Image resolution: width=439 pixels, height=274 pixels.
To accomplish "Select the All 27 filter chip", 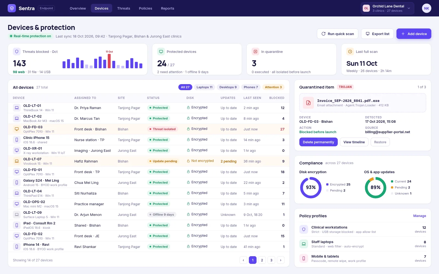I will 185,87.
